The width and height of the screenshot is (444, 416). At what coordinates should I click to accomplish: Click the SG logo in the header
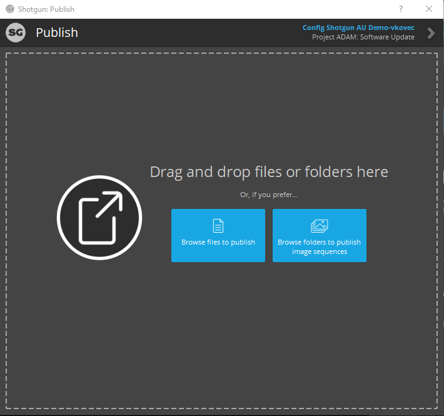pyautogui.click(x=16, y=33)
